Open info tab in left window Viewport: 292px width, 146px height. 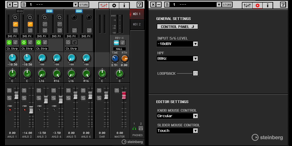[124, 5]
